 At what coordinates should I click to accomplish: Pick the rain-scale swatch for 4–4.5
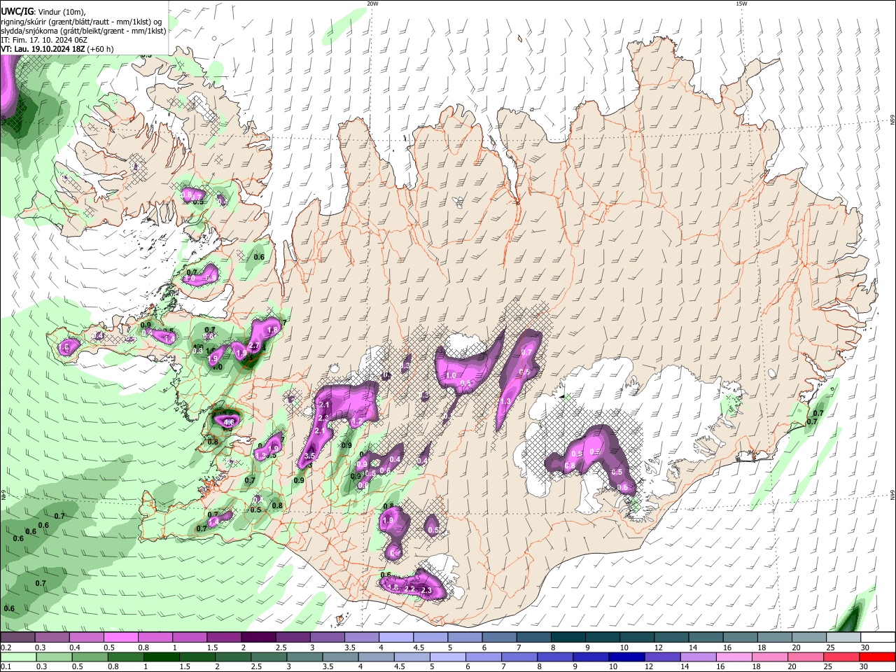coord(376,657)
